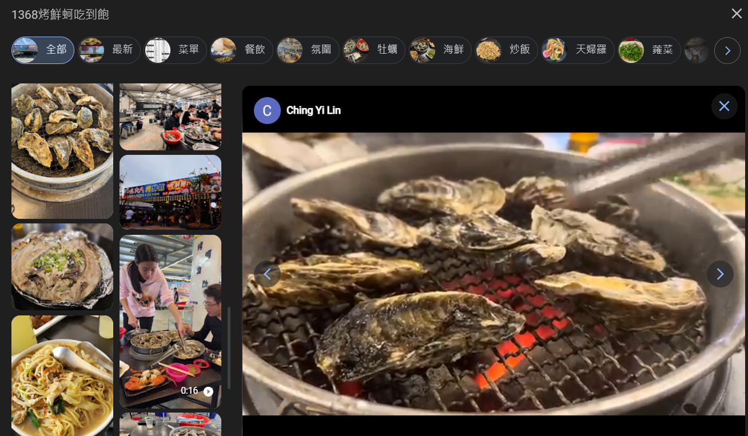Filter photos by 牡蠣

click(374, 50)
